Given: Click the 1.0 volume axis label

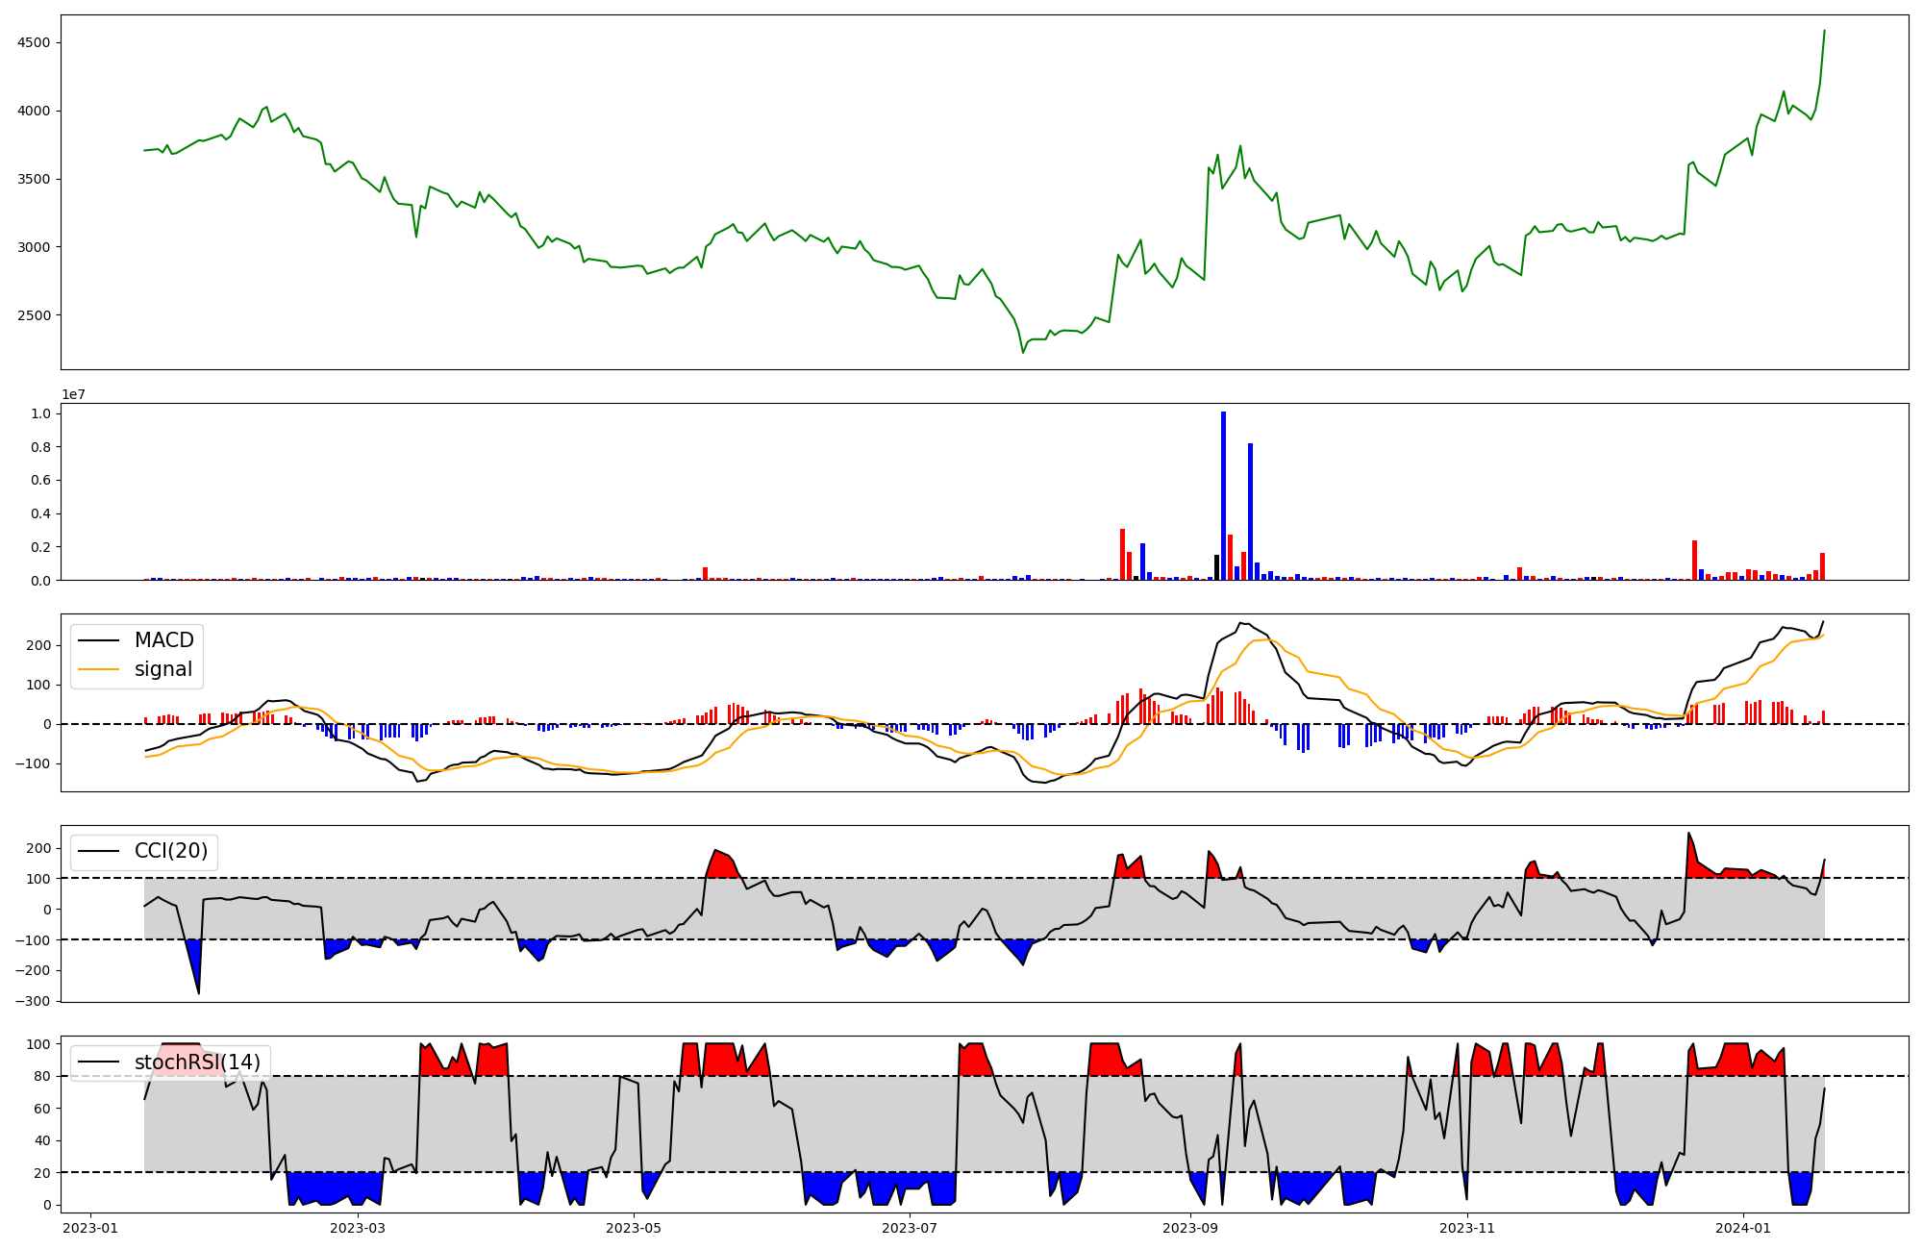Looking at the screenshot, I should coord(40,413).
